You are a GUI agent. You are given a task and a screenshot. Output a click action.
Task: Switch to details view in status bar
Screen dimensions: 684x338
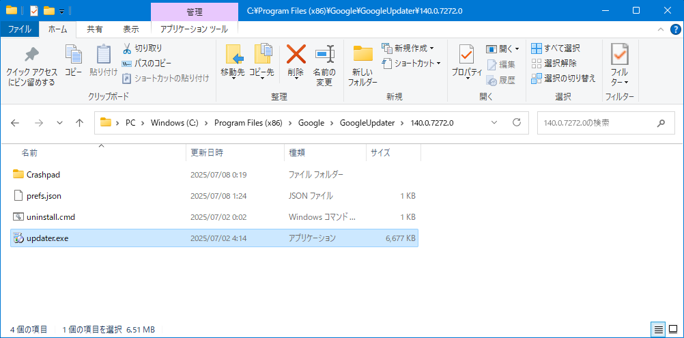[659, 329]
